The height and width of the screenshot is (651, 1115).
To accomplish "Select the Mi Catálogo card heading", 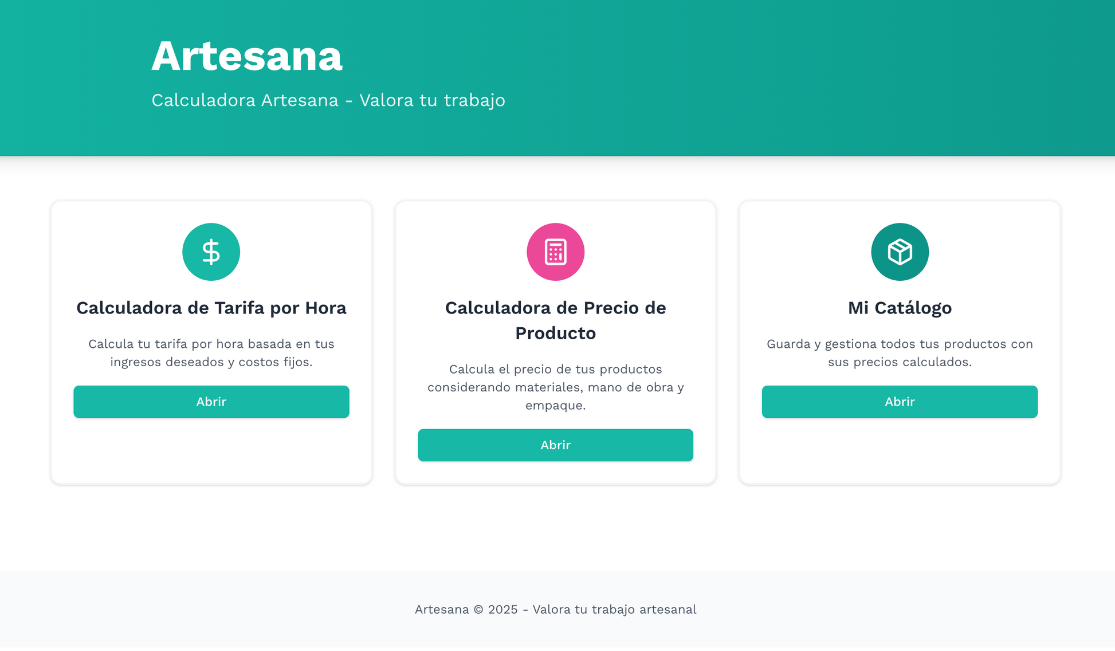I will tap(900, 308).
